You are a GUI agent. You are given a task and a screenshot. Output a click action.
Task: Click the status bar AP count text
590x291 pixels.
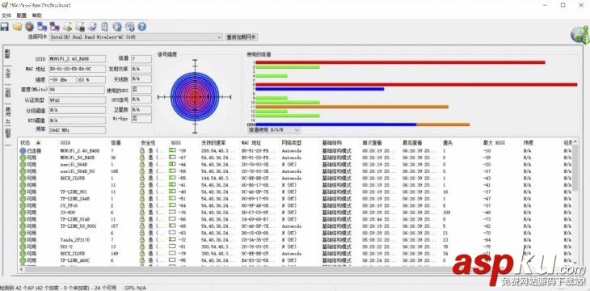tap(58, 288)
